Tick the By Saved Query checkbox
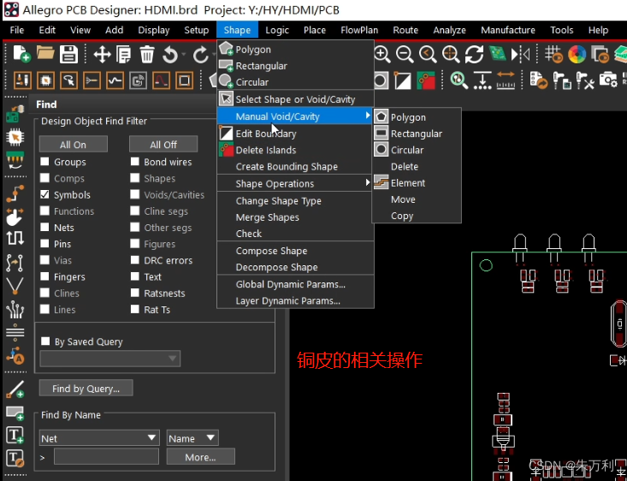 (46, 341)
